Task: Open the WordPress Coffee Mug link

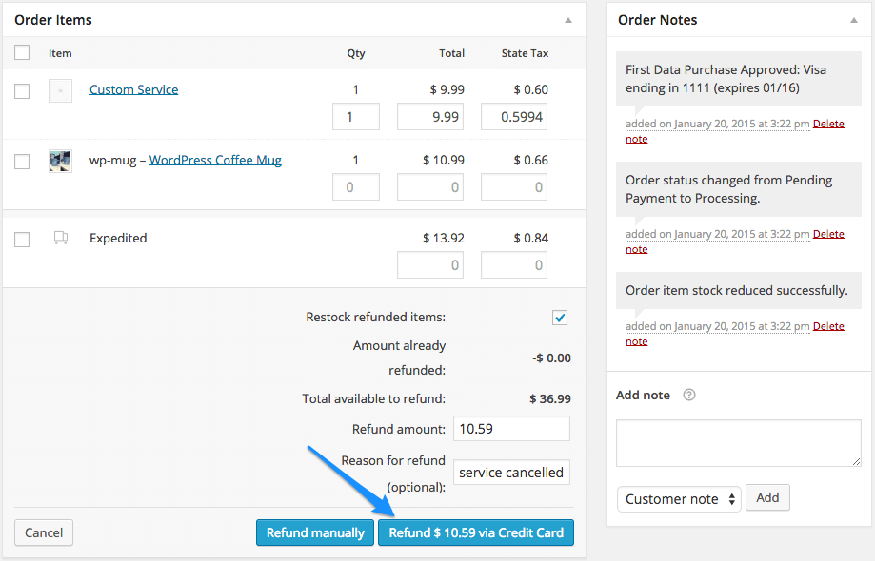Action: pyautogui.click(x=214, y=160)
